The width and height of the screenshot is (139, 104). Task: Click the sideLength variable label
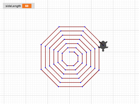coord(13,6)
